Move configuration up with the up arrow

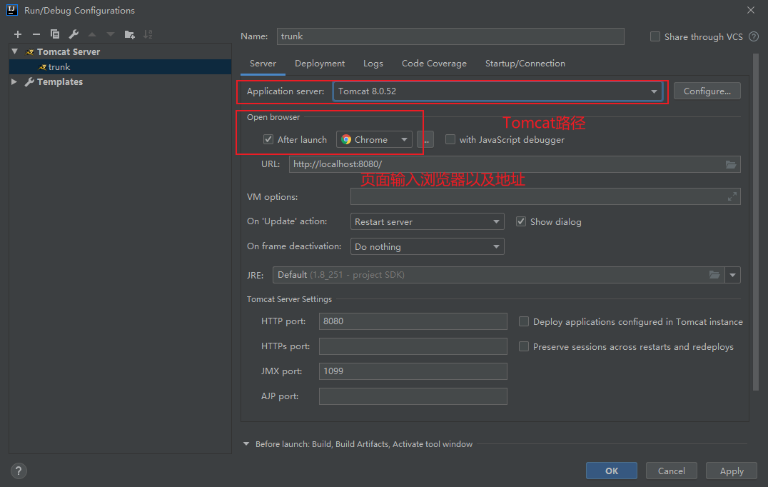92,34
